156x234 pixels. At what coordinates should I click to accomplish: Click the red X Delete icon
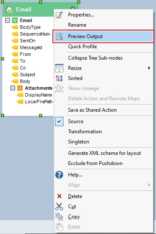point(59,196)
